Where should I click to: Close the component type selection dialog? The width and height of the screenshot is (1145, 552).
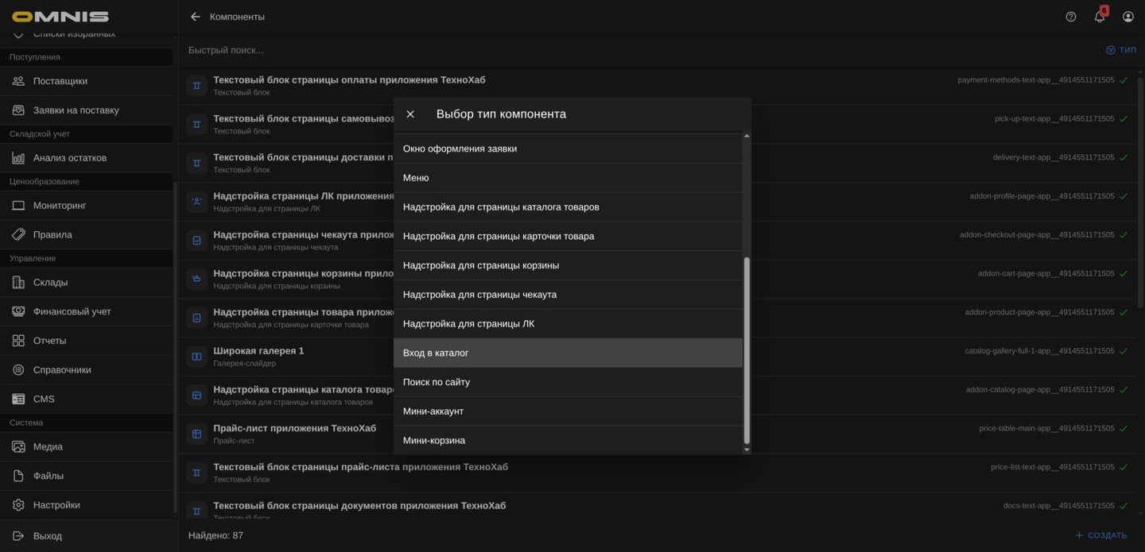coord(410,114)
